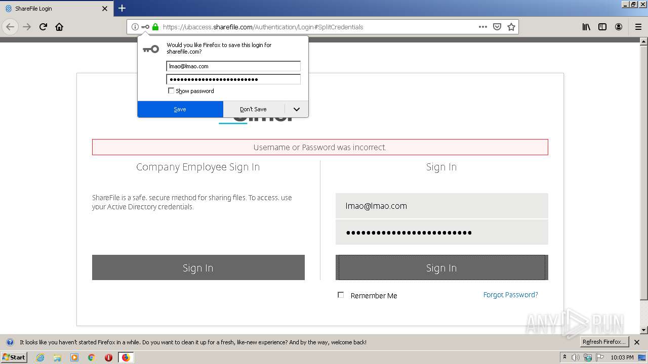Click the Action Center flag icon in tray
The height and width of the screenshot is (364, 648).
click(599, 357)
